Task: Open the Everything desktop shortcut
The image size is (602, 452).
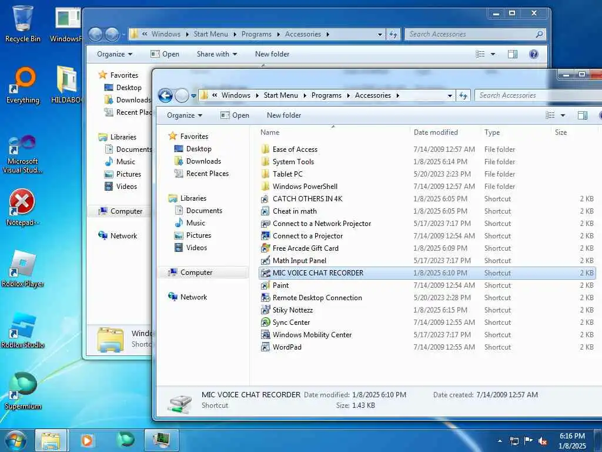Action: pos(23,85)
